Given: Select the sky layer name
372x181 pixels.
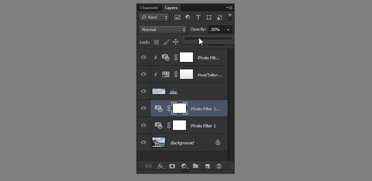Looking at the screenshot, I should [x=174, y=92].
